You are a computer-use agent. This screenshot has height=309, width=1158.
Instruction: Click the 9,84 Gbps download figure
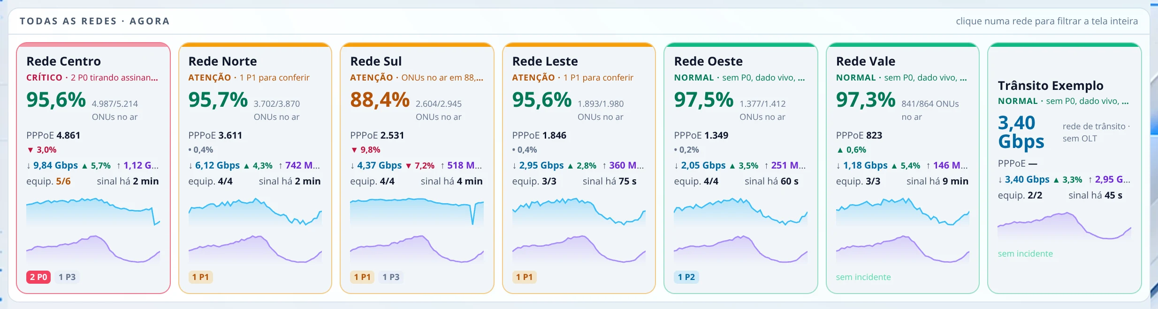click(x=52, y=165)
